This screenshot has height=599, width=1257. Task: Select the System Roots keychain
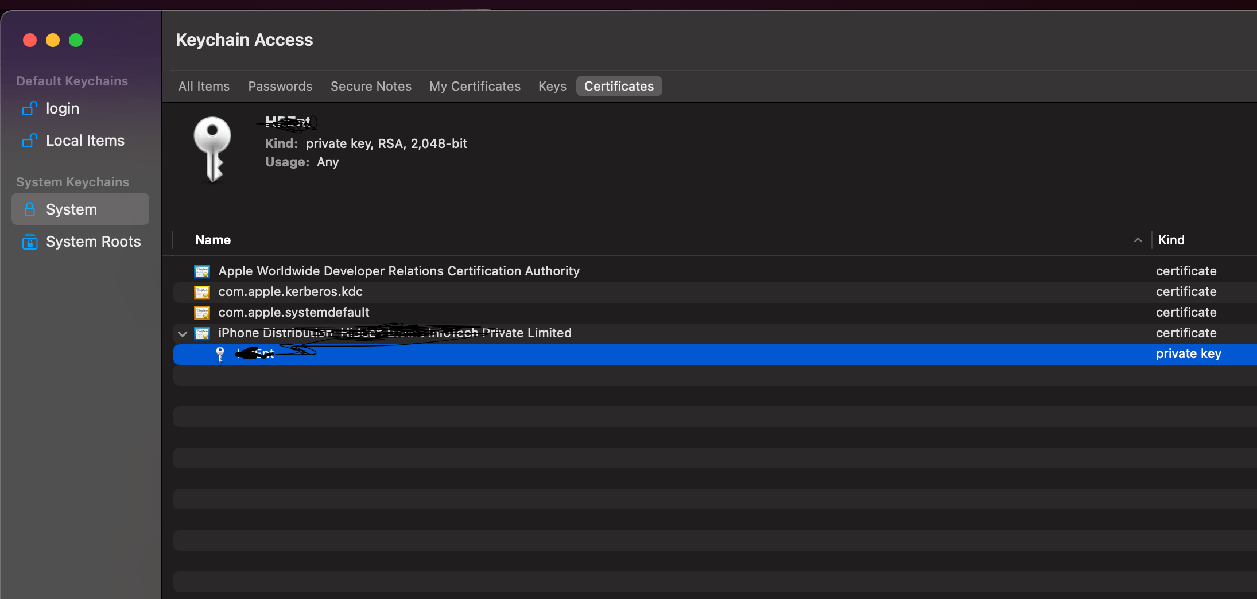point(80,242)
